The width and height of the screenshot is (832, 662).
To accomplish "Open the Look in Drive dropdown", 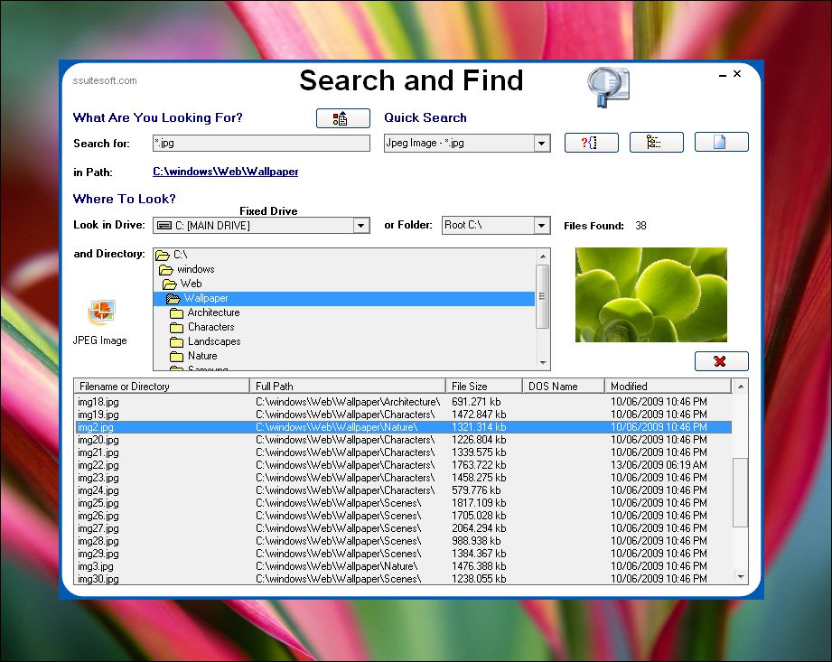I will pos(361,225).
